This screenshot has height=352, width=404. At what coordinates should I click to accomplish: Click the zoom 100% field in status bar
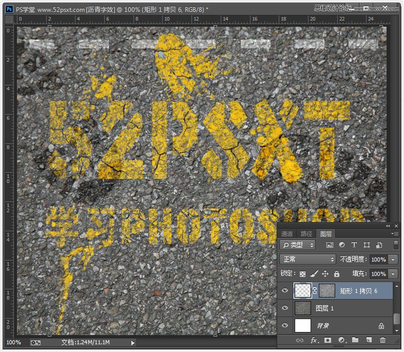[14, 342]
